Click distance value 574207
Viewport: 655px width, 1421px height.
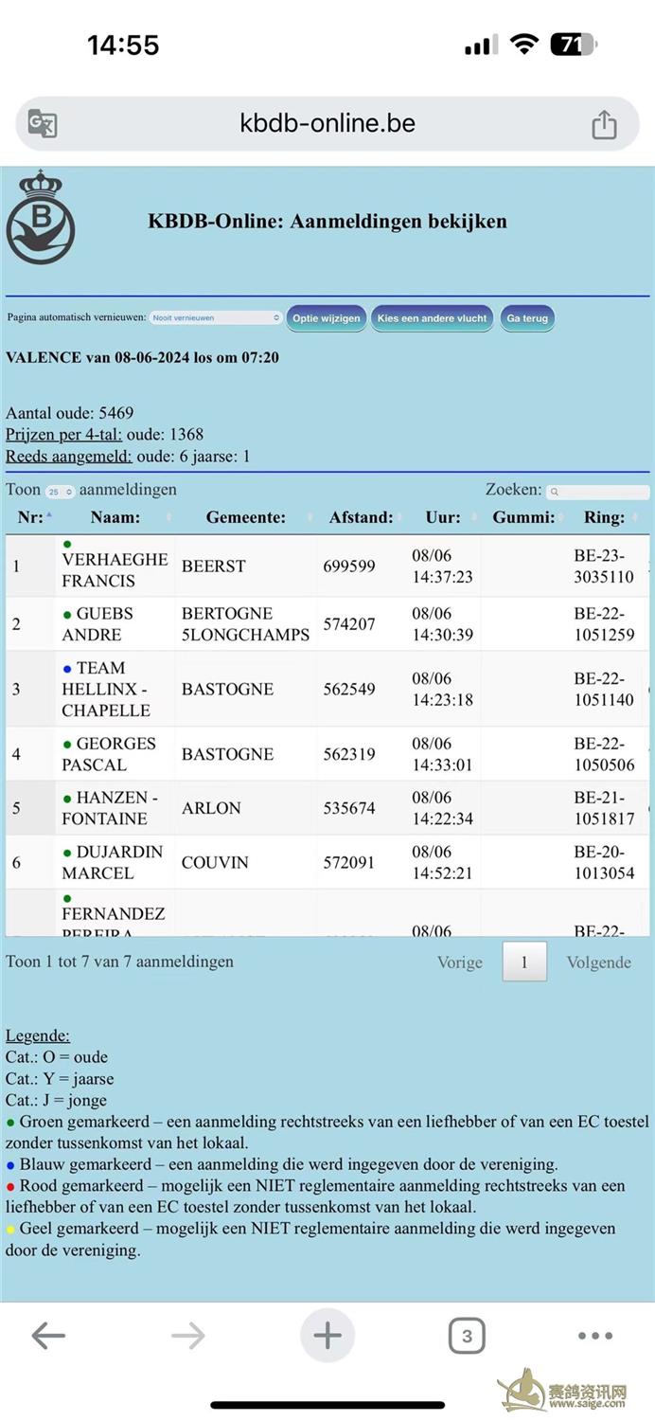pyautogui.click(x=349, y=624)
